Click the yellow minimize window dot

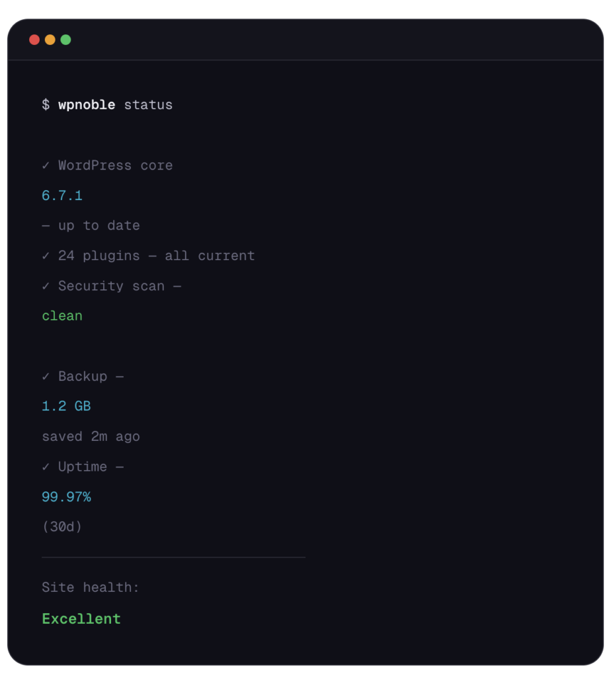pyautogui.click(x=50, y=40)
